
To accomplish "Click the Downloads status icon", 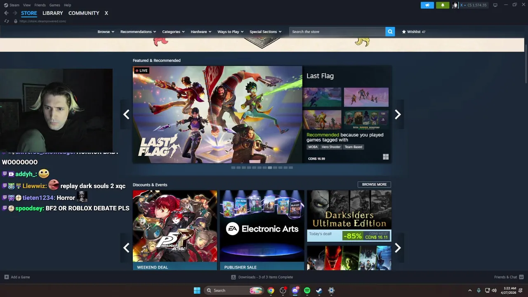I will coord(233,277).
